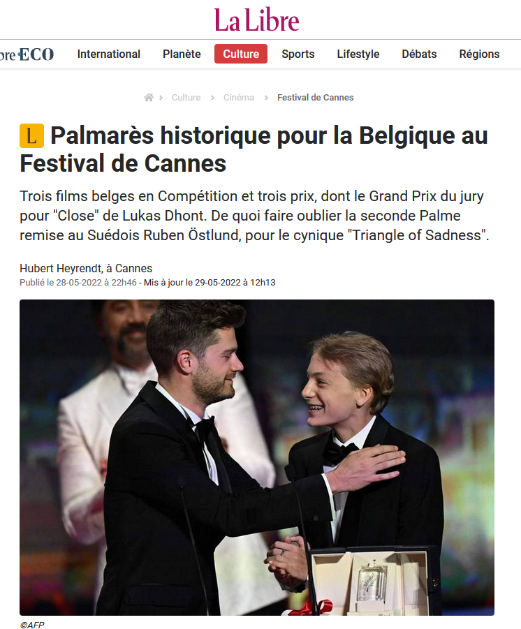The image size is (521, 629).
Task: Open the Sports menu section
Action: click(298, 54)
